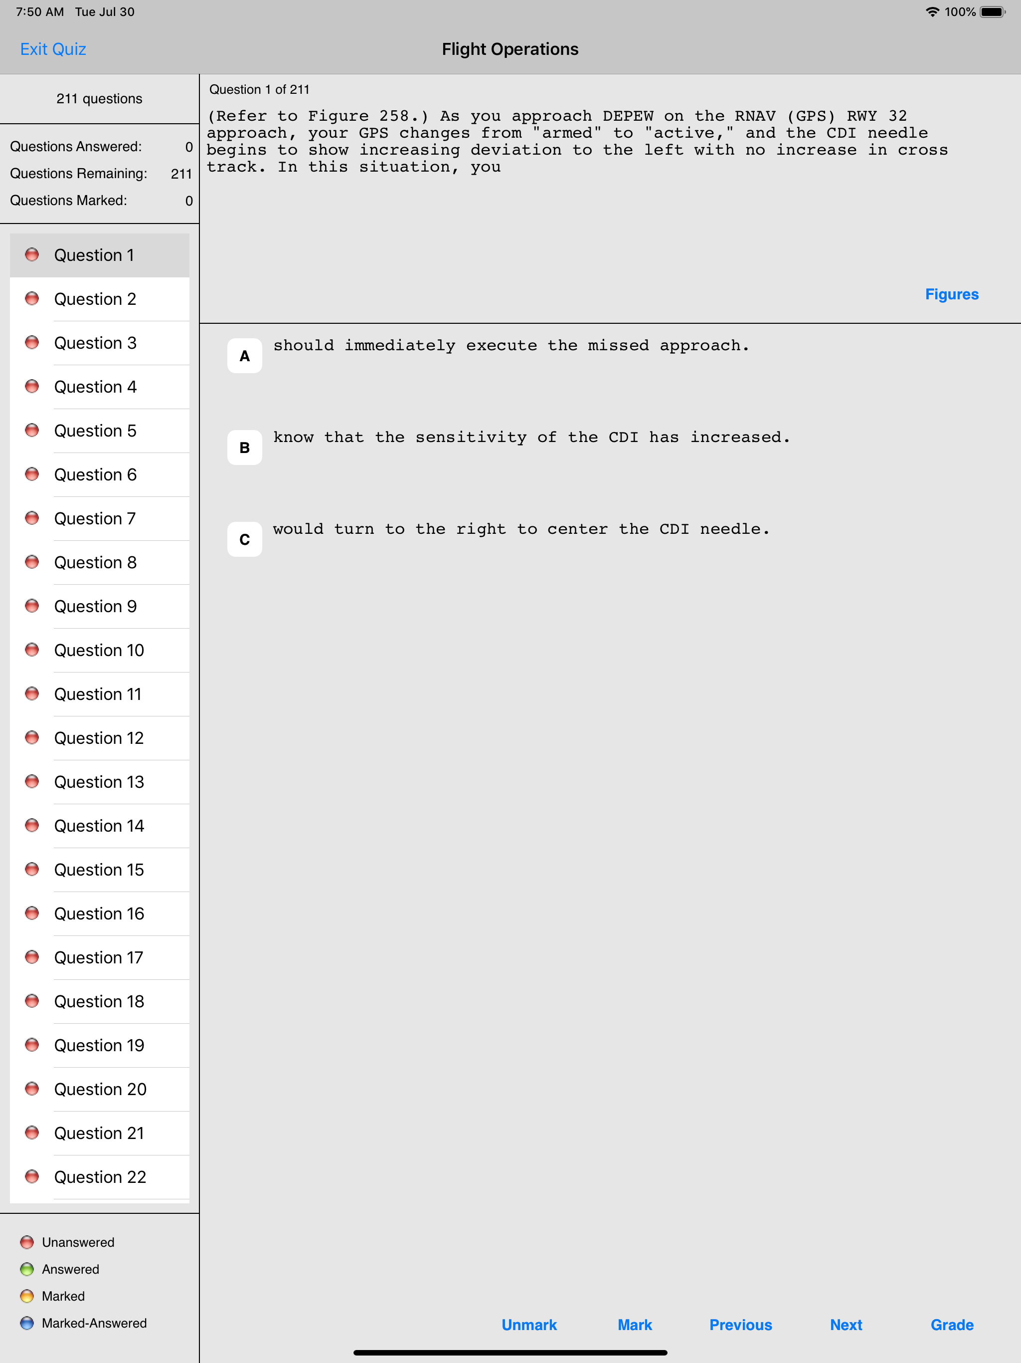Click text 'would turn to the right'

[x=389, y=529]
